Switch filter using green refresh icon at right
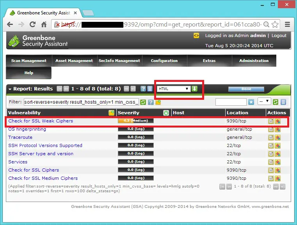 point(276,102)
